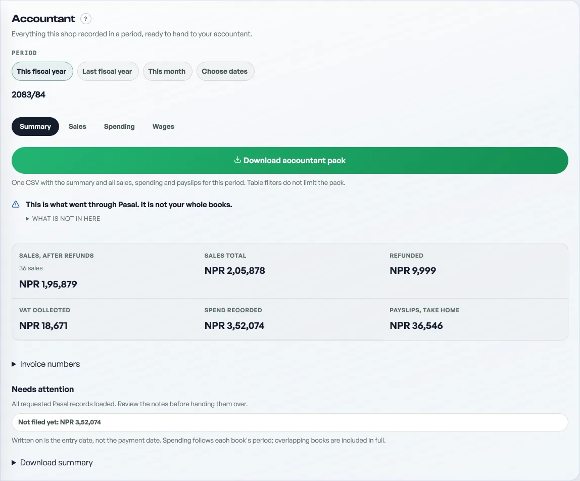
Task: Switch to the Wages tab
Action: (163, 126)
